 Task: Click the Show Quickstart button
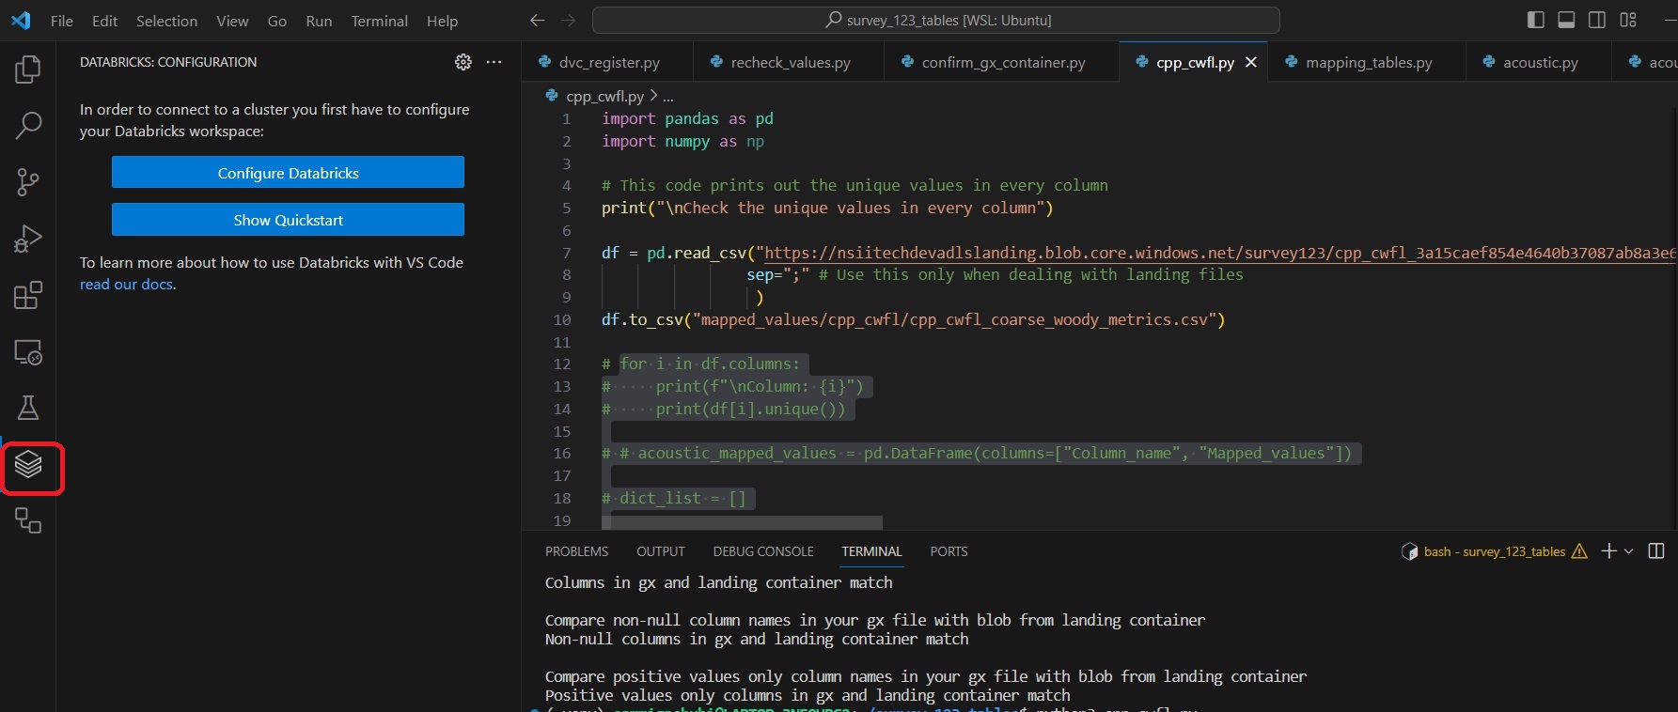288,220
